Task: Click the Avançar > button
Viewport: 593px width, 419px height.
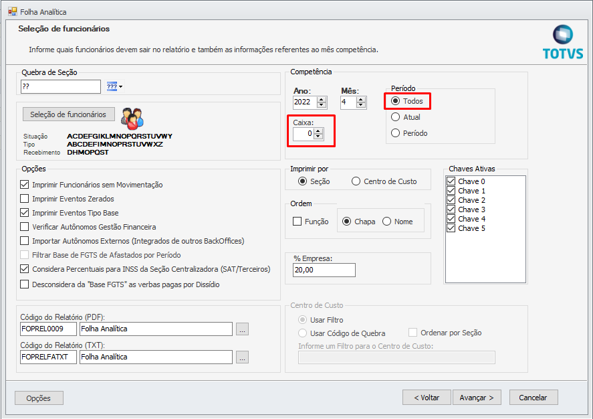Action: coord(477,398)
